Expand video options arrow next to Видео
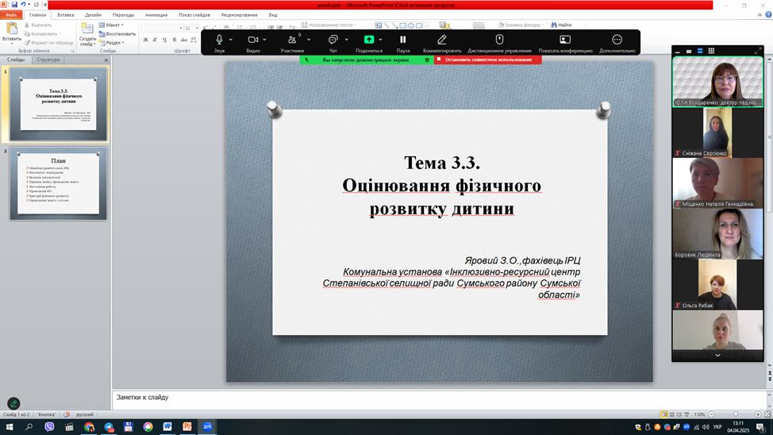The width and height of the screenshot is (773, 435). 265,40
